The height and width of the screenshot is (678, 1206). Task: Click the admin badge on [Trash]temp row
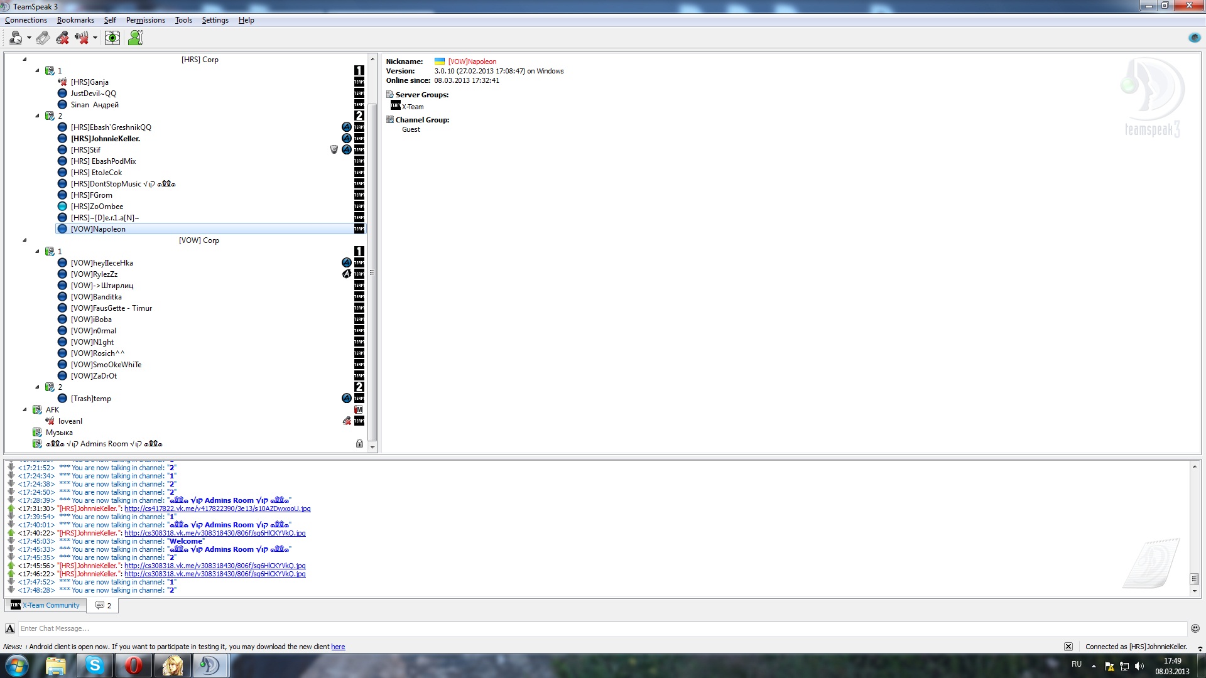(347, 399)
